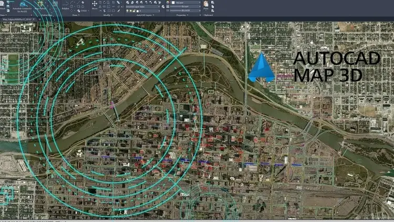Select the Rectangle draw tool
The height and width of the screenshot is (222, 394).
(78, 6)
